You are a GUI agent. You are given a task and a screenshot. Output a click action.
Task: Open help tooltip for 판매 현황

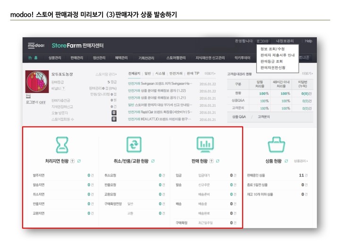(x=212, y=161)
